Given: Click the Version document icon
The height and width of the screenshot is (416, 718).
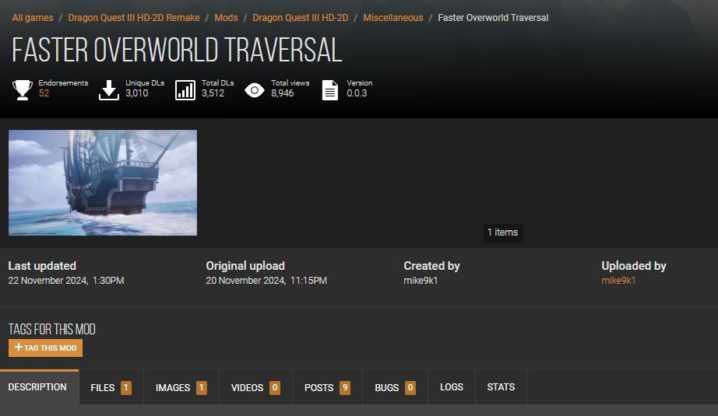Looking at the screenshot, I should pyautogui.click(x=330, y=90).
